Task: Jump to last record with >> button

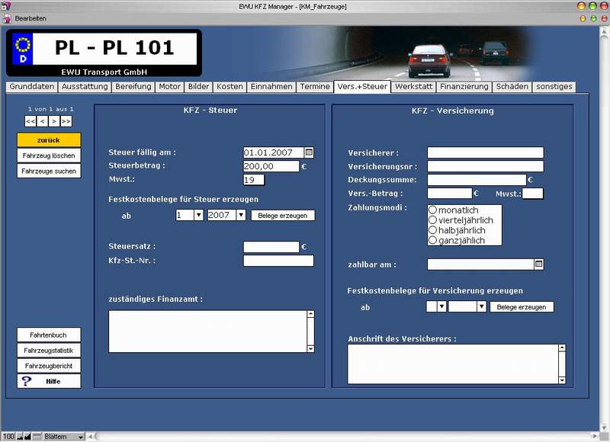Action: tap(66, 121)
